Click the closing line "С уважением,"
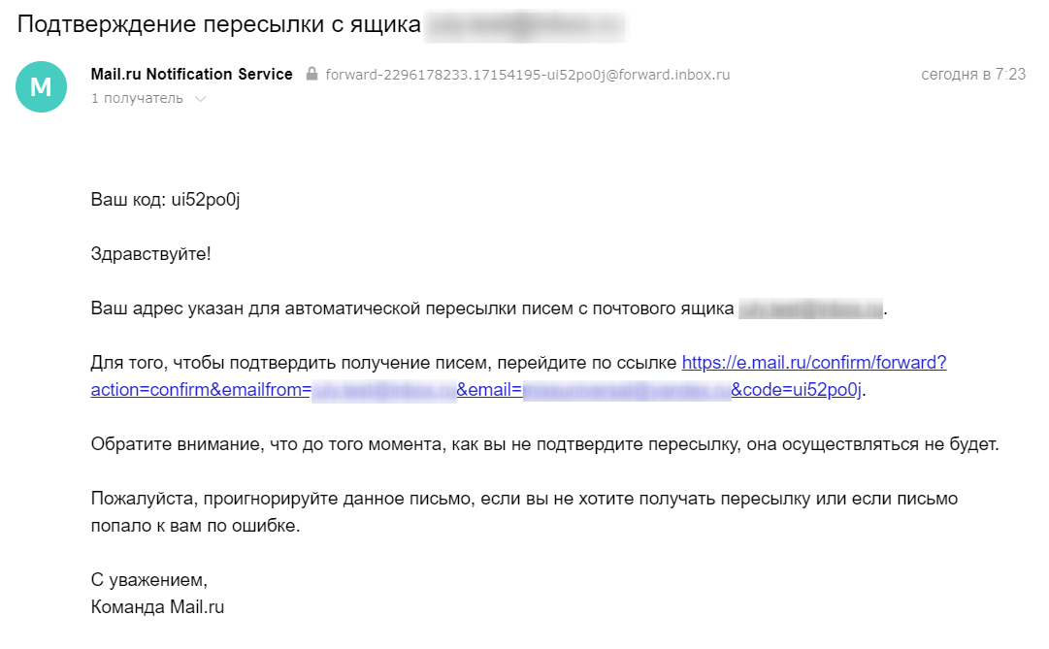1049x649 pixels. (x=148, y=581)
